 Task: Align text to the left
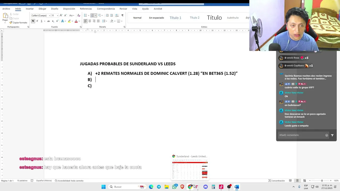[x=86, y=21]
